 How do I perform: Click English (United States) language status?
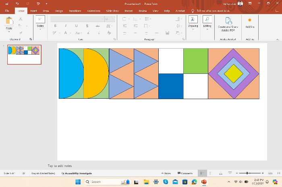[43, 173]
